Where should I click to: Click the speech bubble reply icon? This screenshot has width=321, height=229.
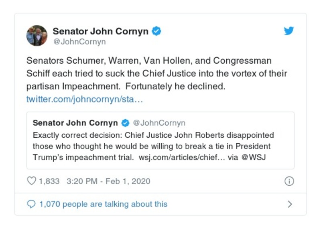point(31,204)
